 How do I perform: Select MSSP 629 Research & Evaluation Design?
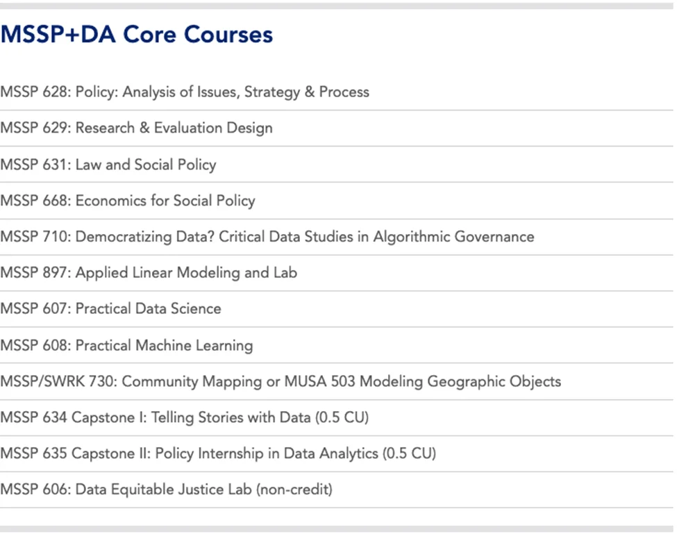pos(136,128)
